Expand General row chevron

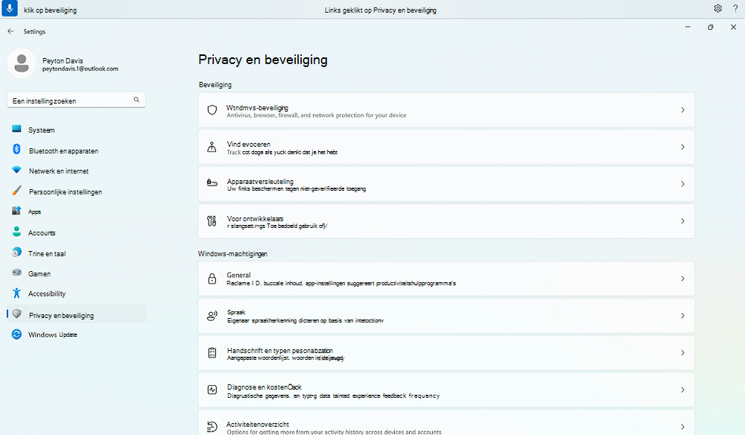pos(682,279)
